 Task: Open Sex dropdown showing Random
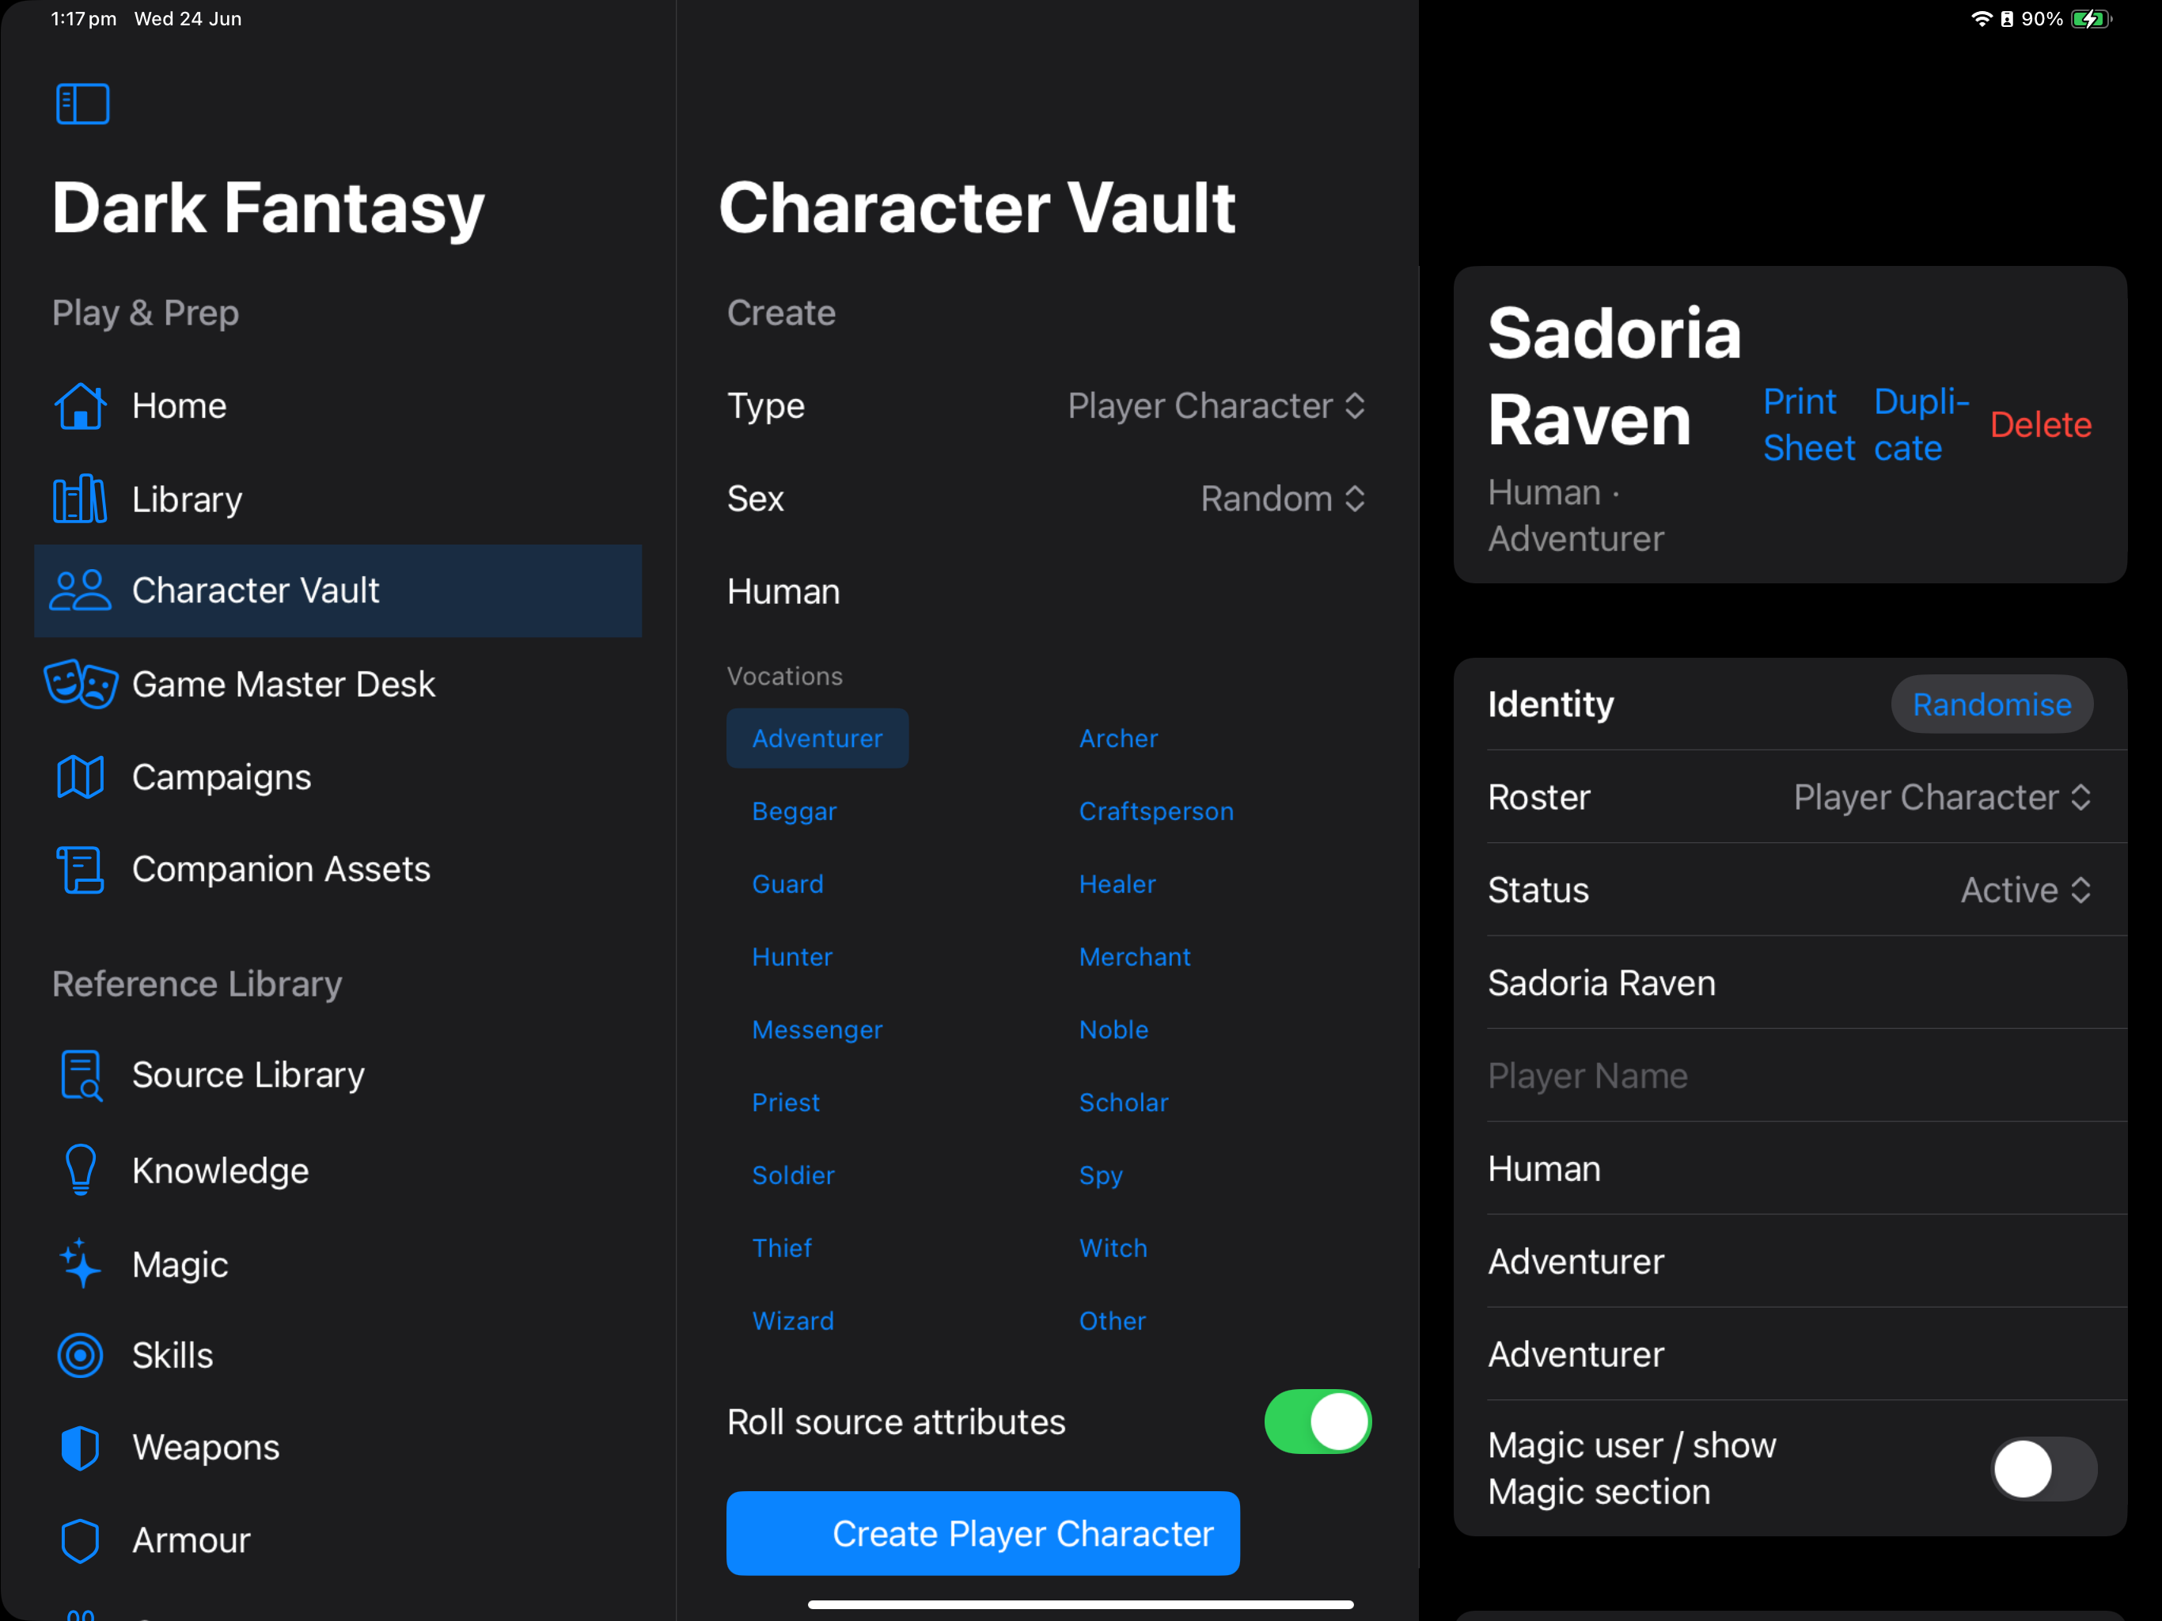point(1282,499)
